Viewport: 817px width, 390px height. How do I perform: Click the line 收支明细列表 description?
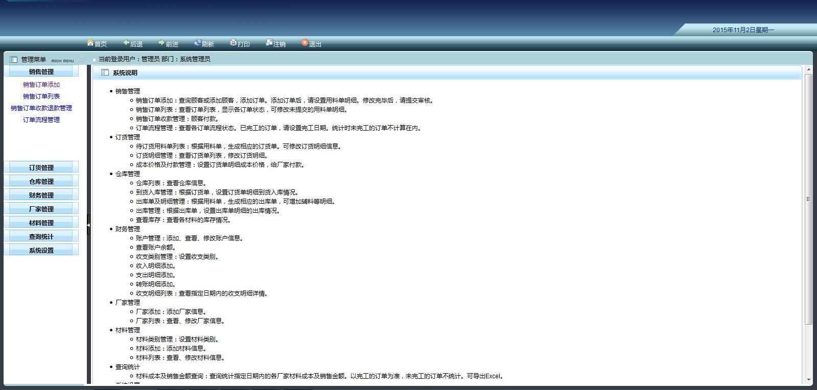(x=202, y=294)
